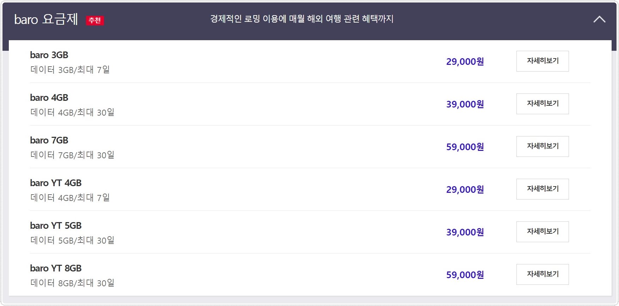The image size is (619, 306).
Task: Click the baro 요금제 header title
Action: pos(46,19)
